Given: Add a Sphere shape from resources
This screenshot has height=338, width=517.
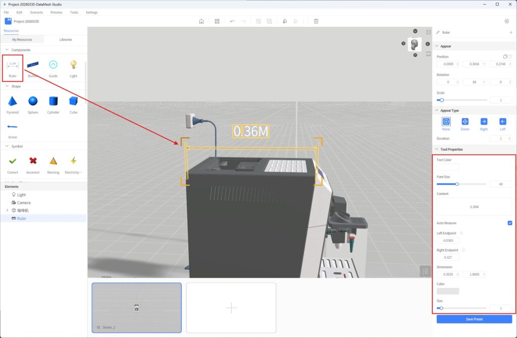Looking at the screenshot, I should 33,102.
